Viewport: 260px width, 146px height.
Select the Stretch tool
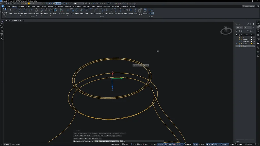101,11
